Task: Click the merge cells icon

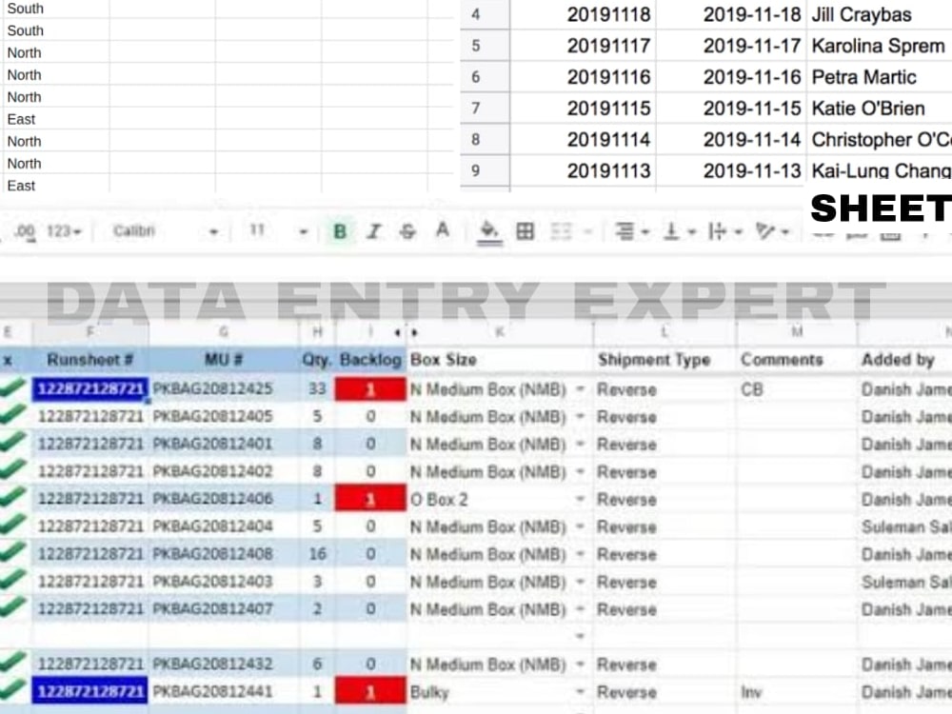Action: click(x=561, y=231)
